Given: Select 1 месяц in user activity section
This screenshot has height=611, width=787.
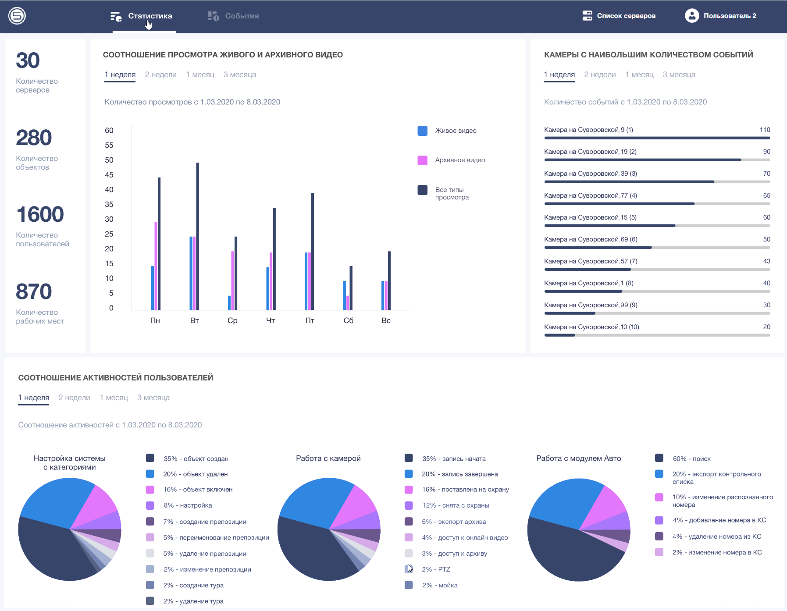Looking at the screenshot, I should click(x=114, y=398).
